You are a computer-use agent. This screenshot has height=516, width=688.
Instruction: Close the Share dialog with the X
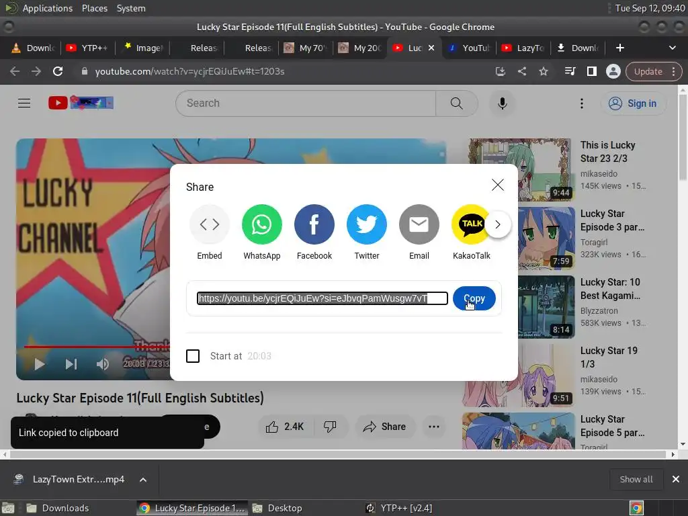tap(498, 185)
